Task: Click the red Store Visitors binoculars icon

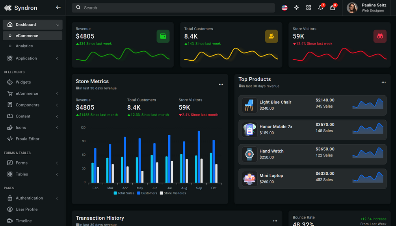Action: pos(380,36)
